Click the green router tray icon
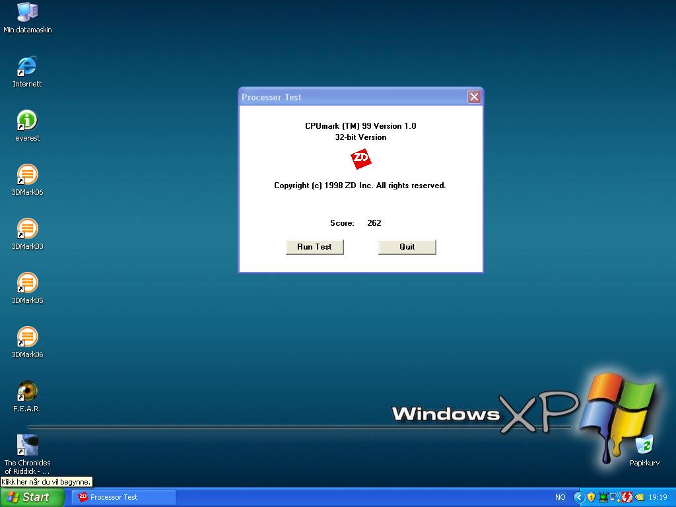The width and height of the screenshot is (676, 507). click(603, 497)
